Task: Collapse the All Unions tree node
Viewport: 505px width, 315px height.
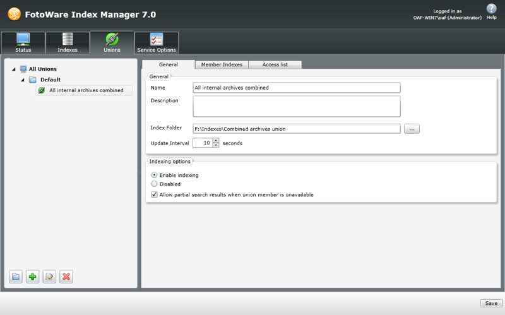Action: pyautogui.click(x=13, y=69)
